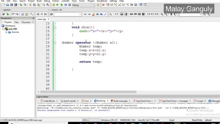Open the CppCheck/Vera++ messages tab

pyautogui.click(x=174, y=101)
